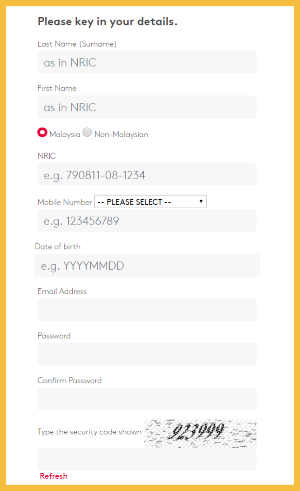This screenshot has width=300, height=491.
Task: Click the NRIC number input field
Action: click(x=147, y=175)
